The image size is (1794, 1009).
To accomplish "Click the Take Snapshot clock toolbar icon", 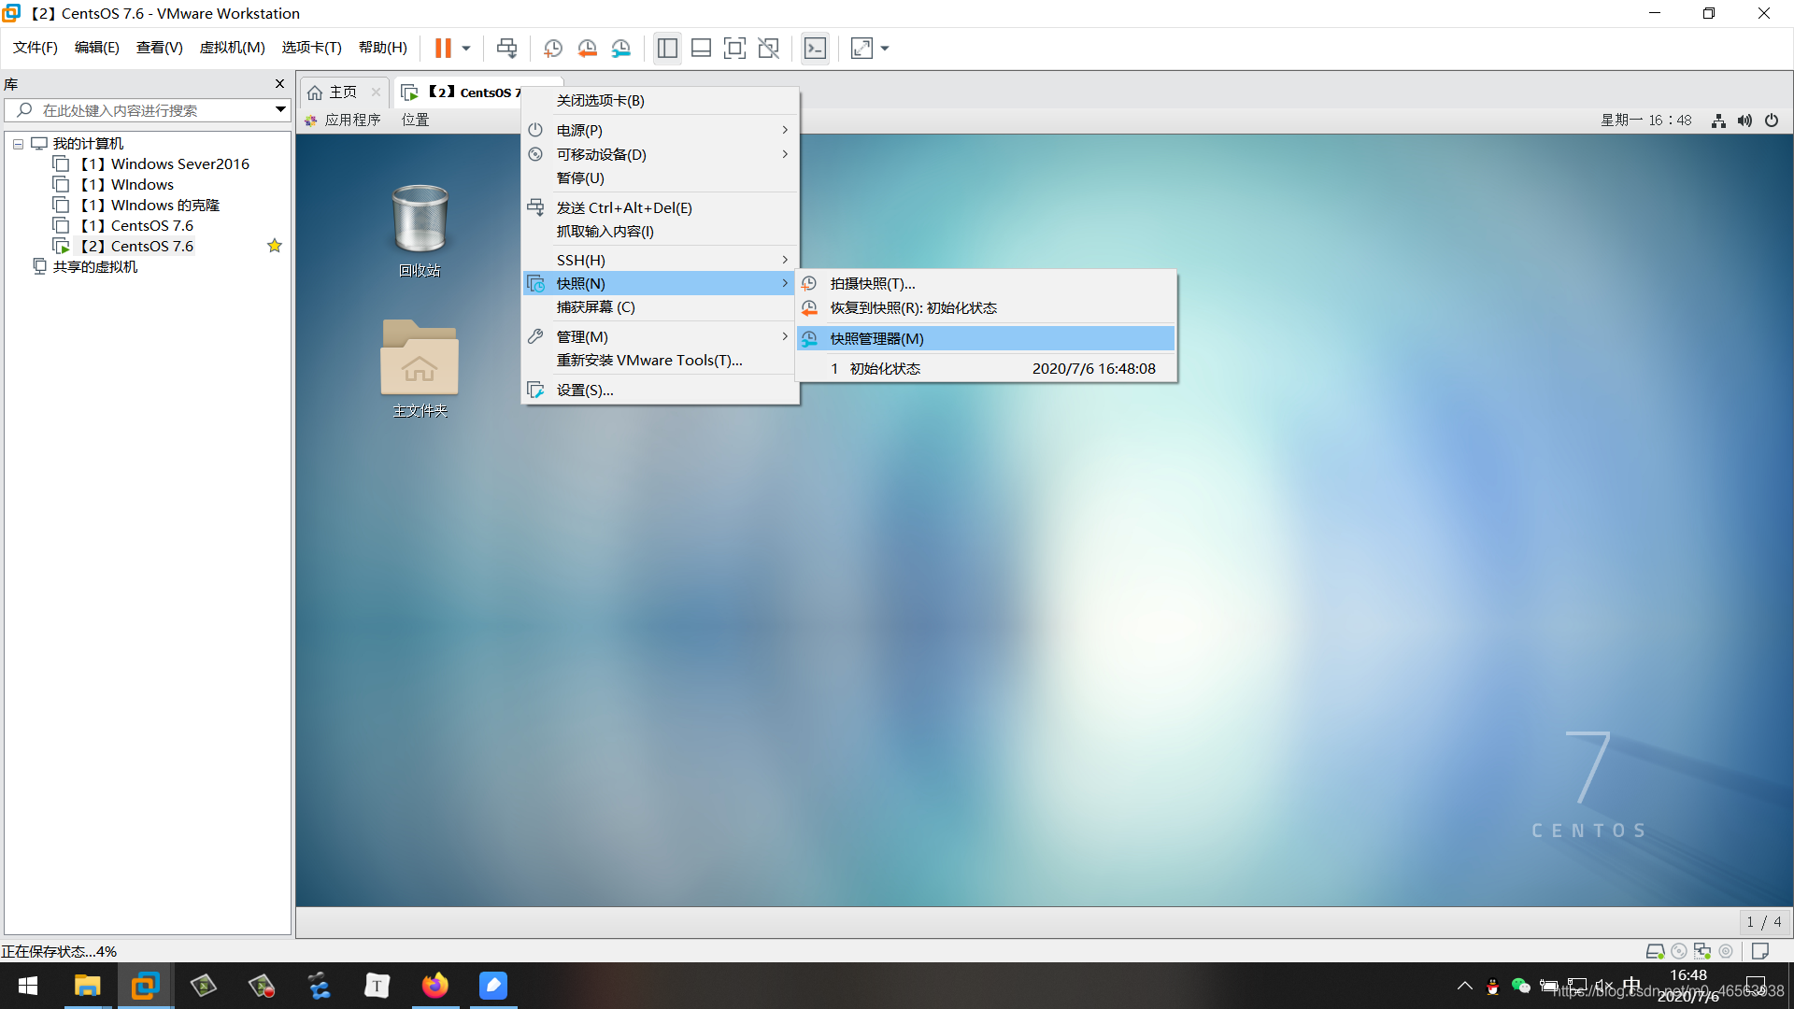I will [x=553, y=48].
